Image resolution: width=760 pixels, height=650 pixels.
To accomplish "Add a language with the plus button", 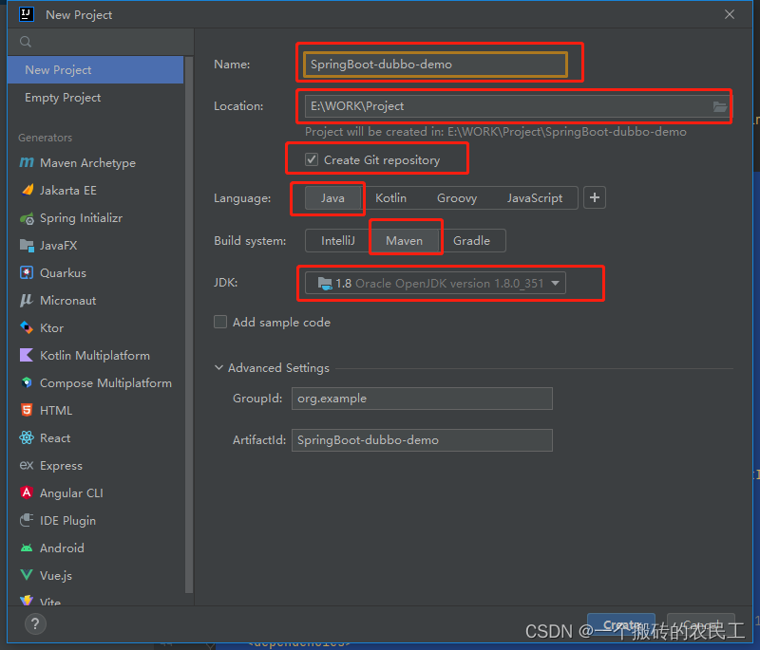I will (595, 197).
